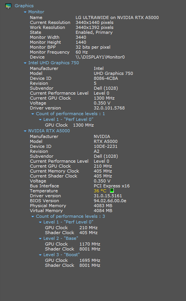The height and width of the screenshot is (301, 186).
Task: Collapse the Level 3 Boost arrow
Action: click(x=40, y=255)
